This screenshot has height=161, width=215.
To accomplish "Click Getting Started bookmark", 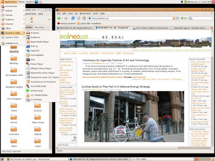I will tap(66, 23).
